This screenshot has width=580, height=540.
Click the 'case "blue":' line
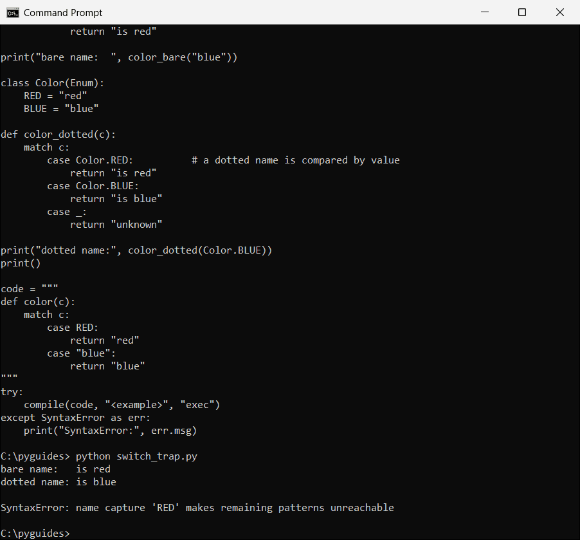coord(82,353)
